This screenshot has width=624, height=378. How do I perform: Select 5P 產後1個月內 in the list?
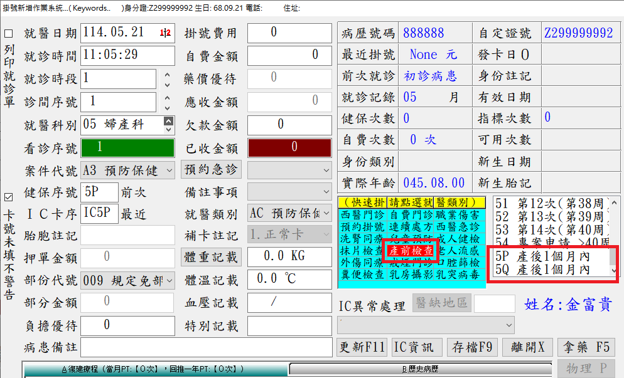pos(547,256)
